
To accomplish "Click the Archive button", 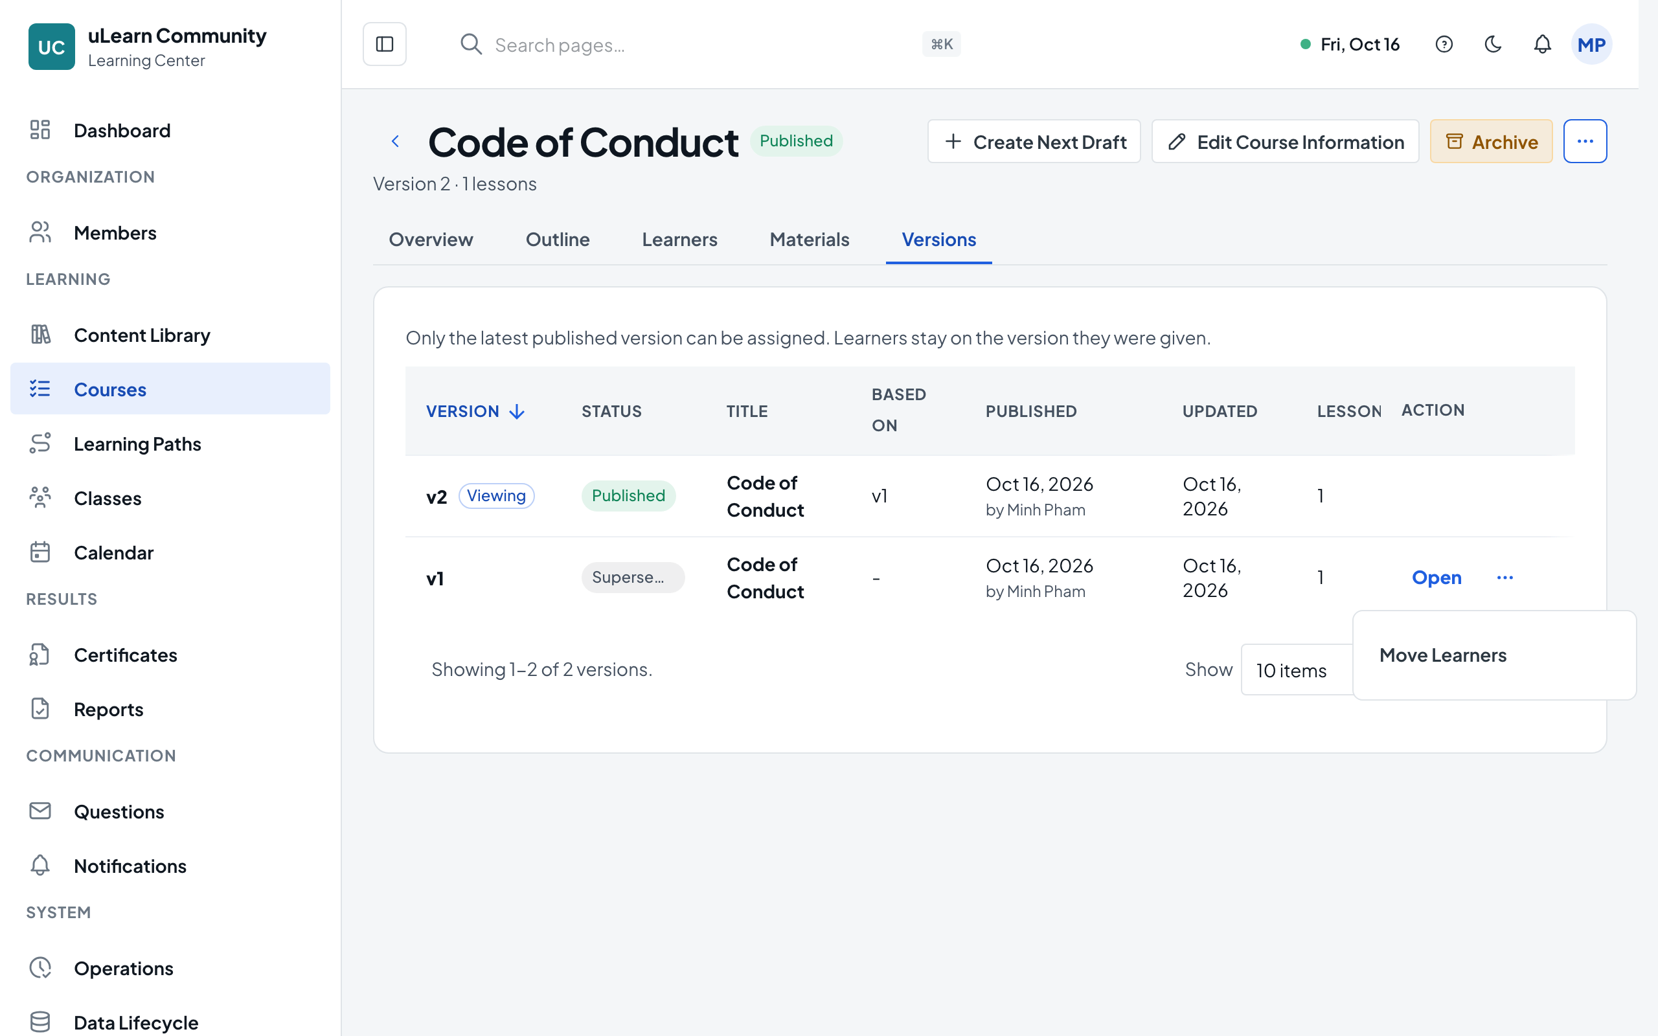I will 1491,141.
